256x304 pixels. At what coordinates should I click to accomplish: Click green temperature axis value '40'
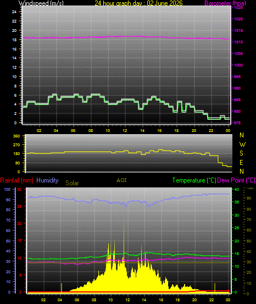coord(237,190)
